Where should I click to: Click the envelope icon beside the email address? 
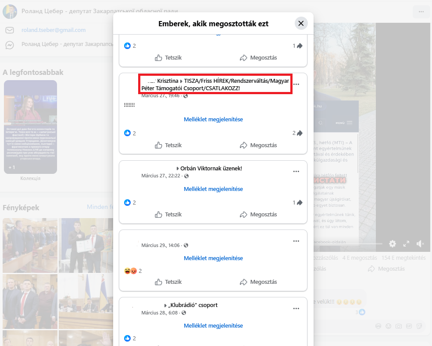coord(10,30)
